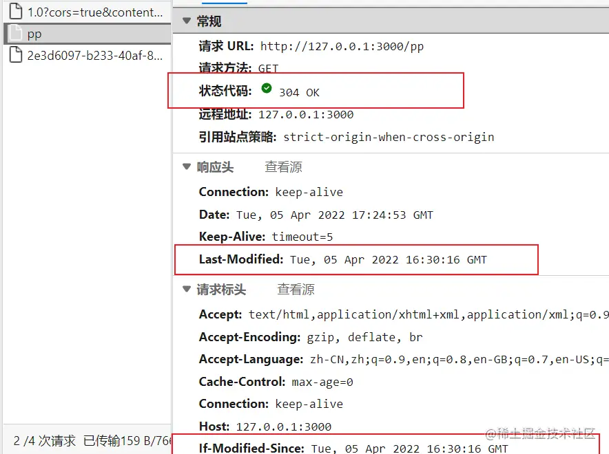Image resolution: width=609 pixels, height=454 pixels.
Task: Click the 状态代码 label
Action: 225,91
